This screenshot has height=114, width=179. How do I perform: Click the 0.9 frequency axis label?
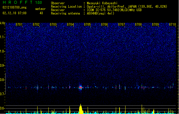pos(2,66)
